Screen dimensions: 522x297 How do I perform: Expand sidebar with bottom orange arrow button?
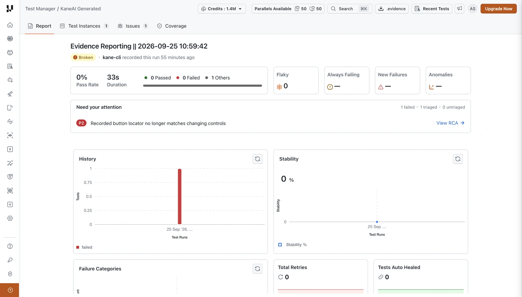[x=9, y=290]
